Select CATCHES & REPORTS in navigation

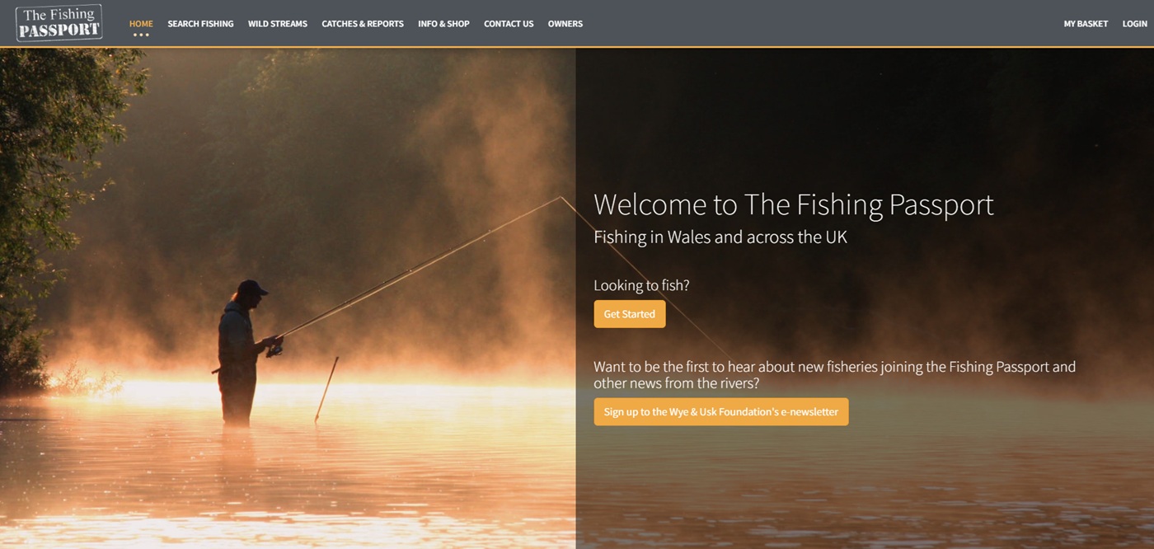[363, 24]
